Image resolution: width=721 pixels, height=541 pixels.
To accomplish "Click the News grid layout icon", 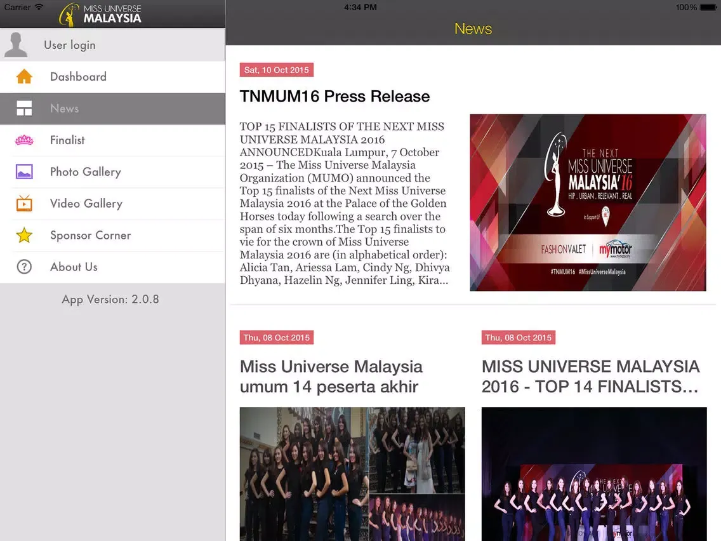I will coord(24,109).
